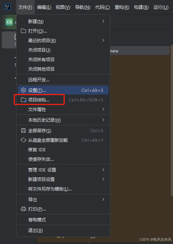173x244 pixels.
Task: Click the printer icon beside 打印(P)...
Action: pos(23,209)
